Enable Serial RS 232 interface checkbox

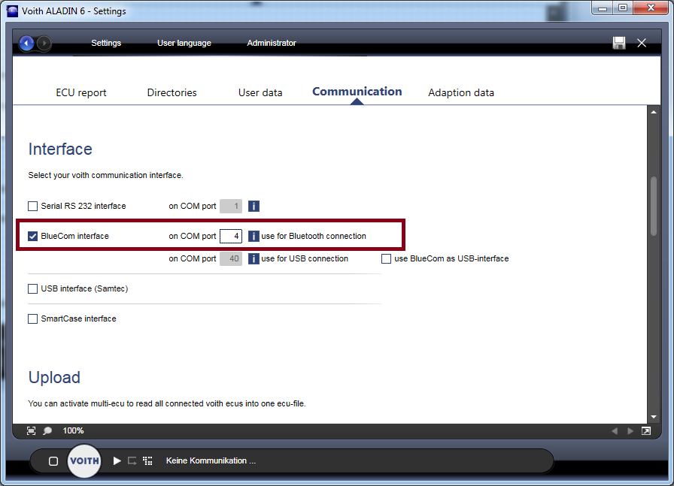point(32,206)
